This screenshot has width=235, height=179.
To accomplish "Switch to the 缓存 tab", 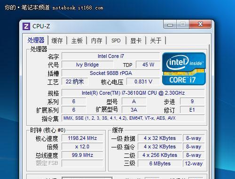I will coord(57,41).
